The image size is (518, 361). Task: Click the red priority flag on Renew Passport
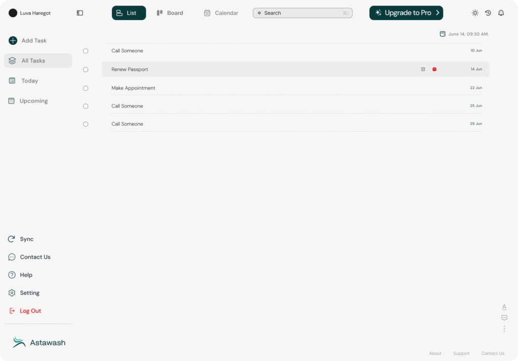tap(435, 69)
